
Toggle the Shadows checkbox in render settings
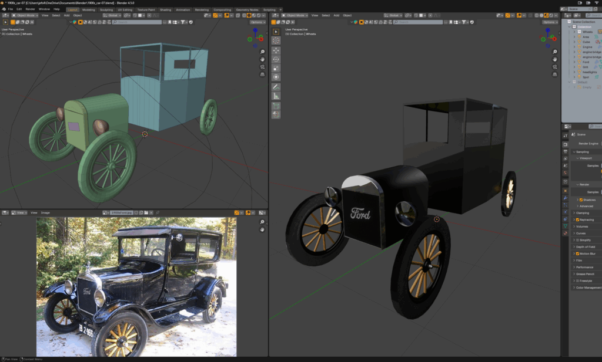point(581,200)
